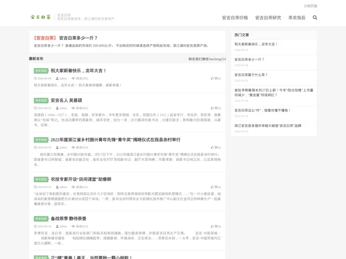Click clock date icon under 备战茶季 静待茶香

click(x=35, y=226)
